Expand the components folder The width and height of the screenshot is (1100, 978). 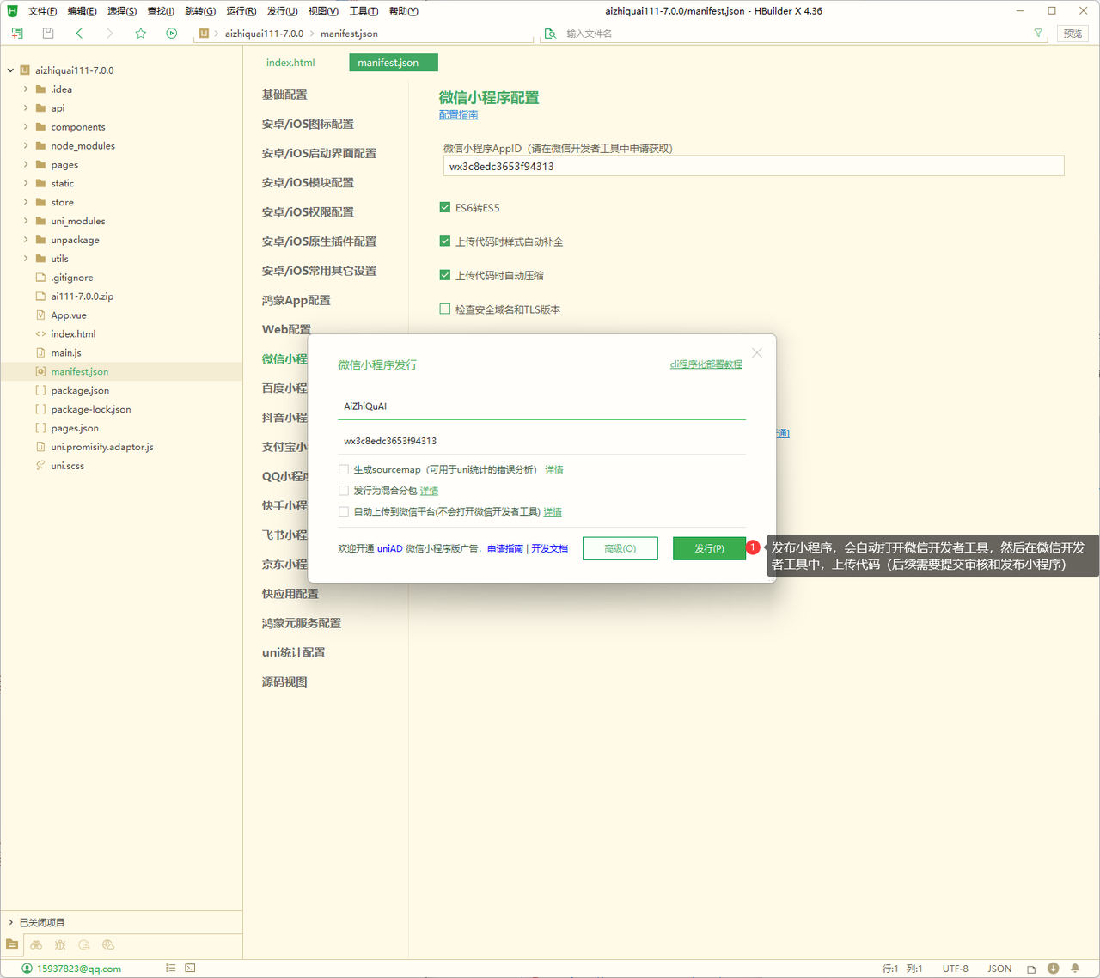click(26, 127)
